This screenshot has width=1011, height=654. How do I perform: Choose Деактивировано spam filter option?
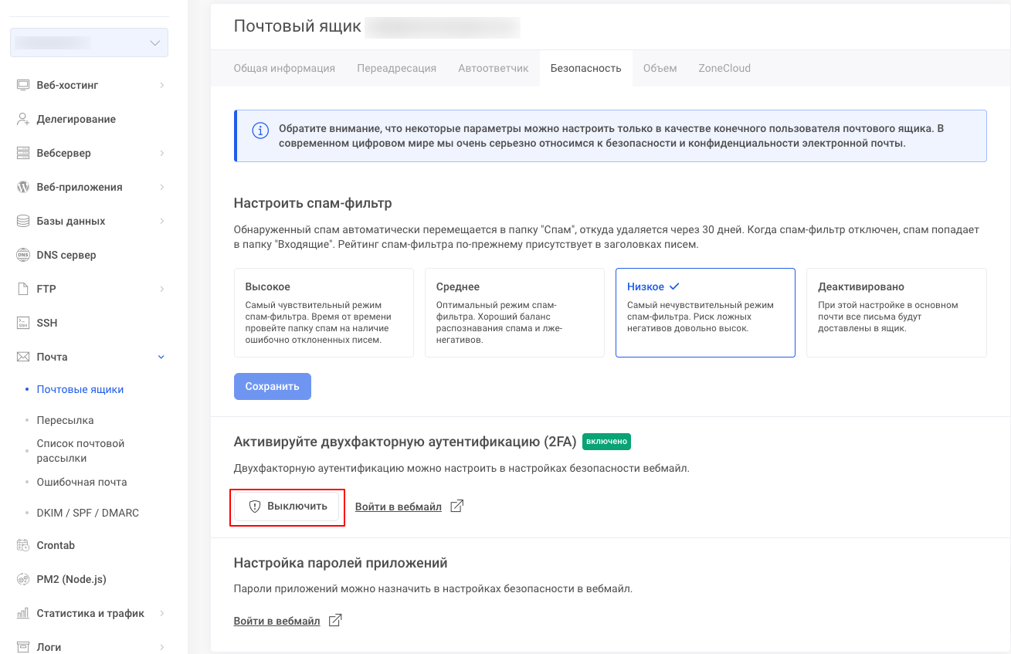(x=896, y=313)
